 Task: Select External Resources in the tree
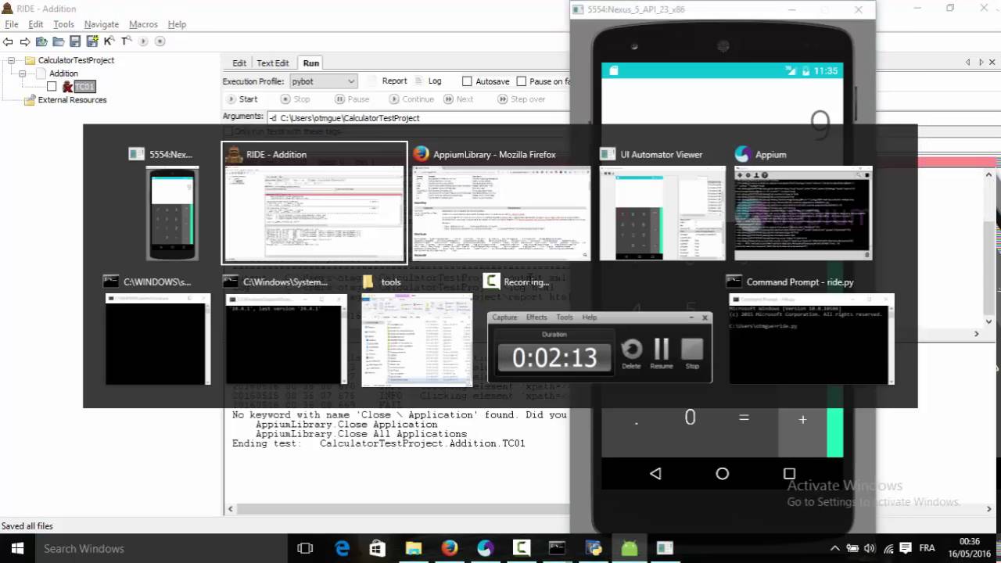[x=72, y=100]
